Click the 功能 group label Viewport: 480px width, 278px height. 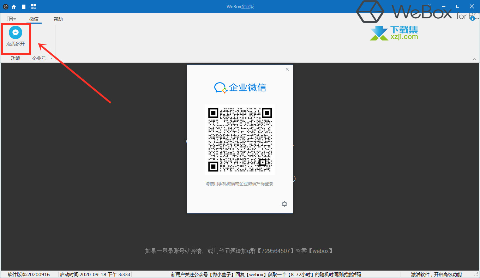click(x=16, y=58)
